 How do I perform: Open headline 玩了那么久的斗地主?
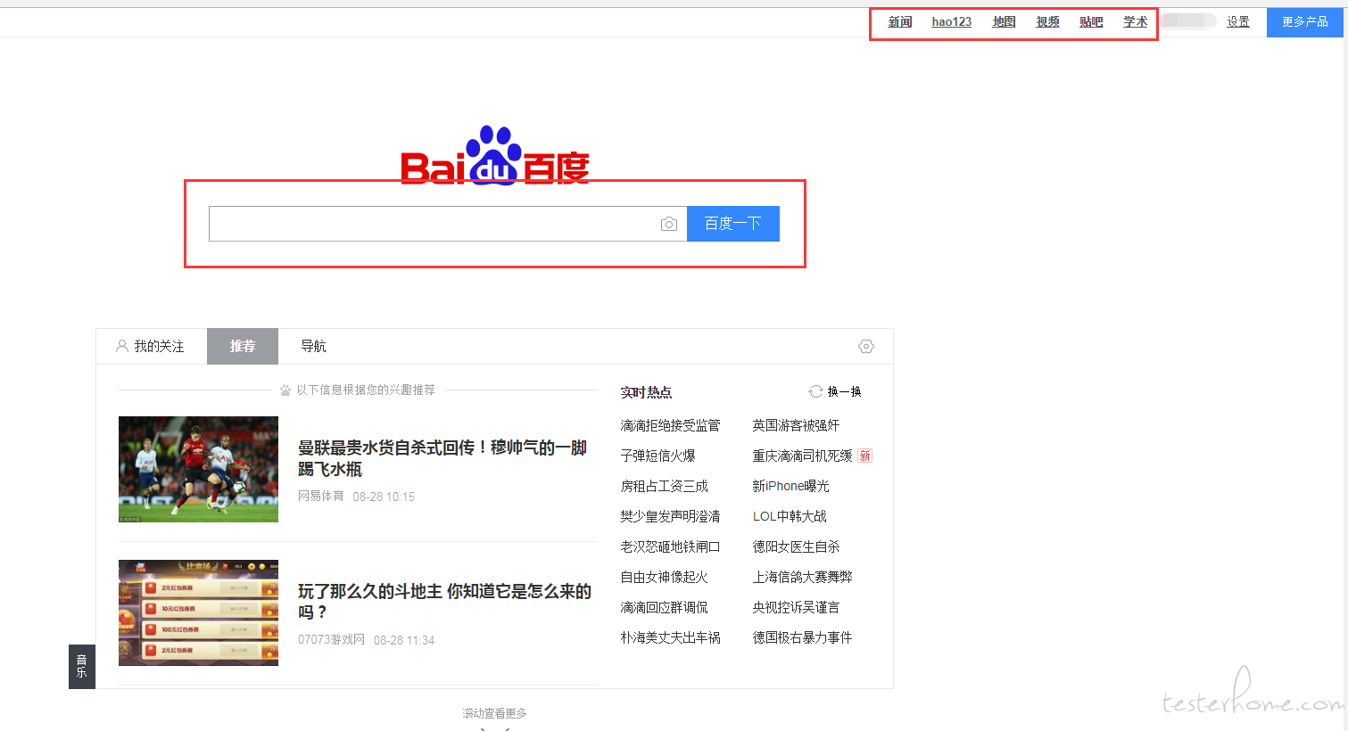(444, 602)
